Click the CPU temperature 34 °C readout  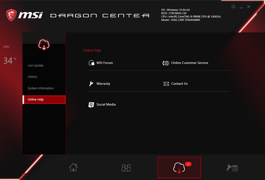coord(10,61)
